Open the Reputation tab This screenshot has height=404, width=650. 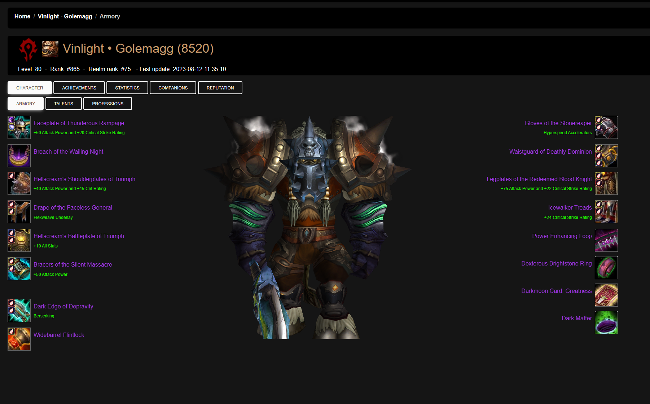point(220,88)
